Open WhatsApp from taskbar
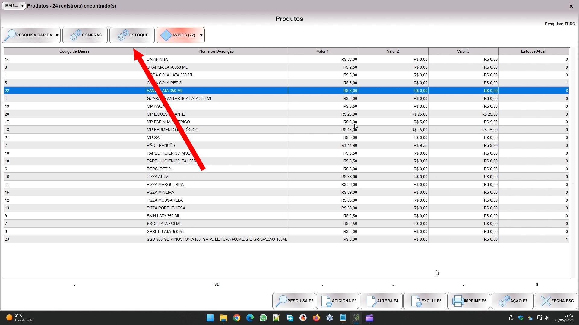This screenshot has height=325, width=579. tap(263, 318)
